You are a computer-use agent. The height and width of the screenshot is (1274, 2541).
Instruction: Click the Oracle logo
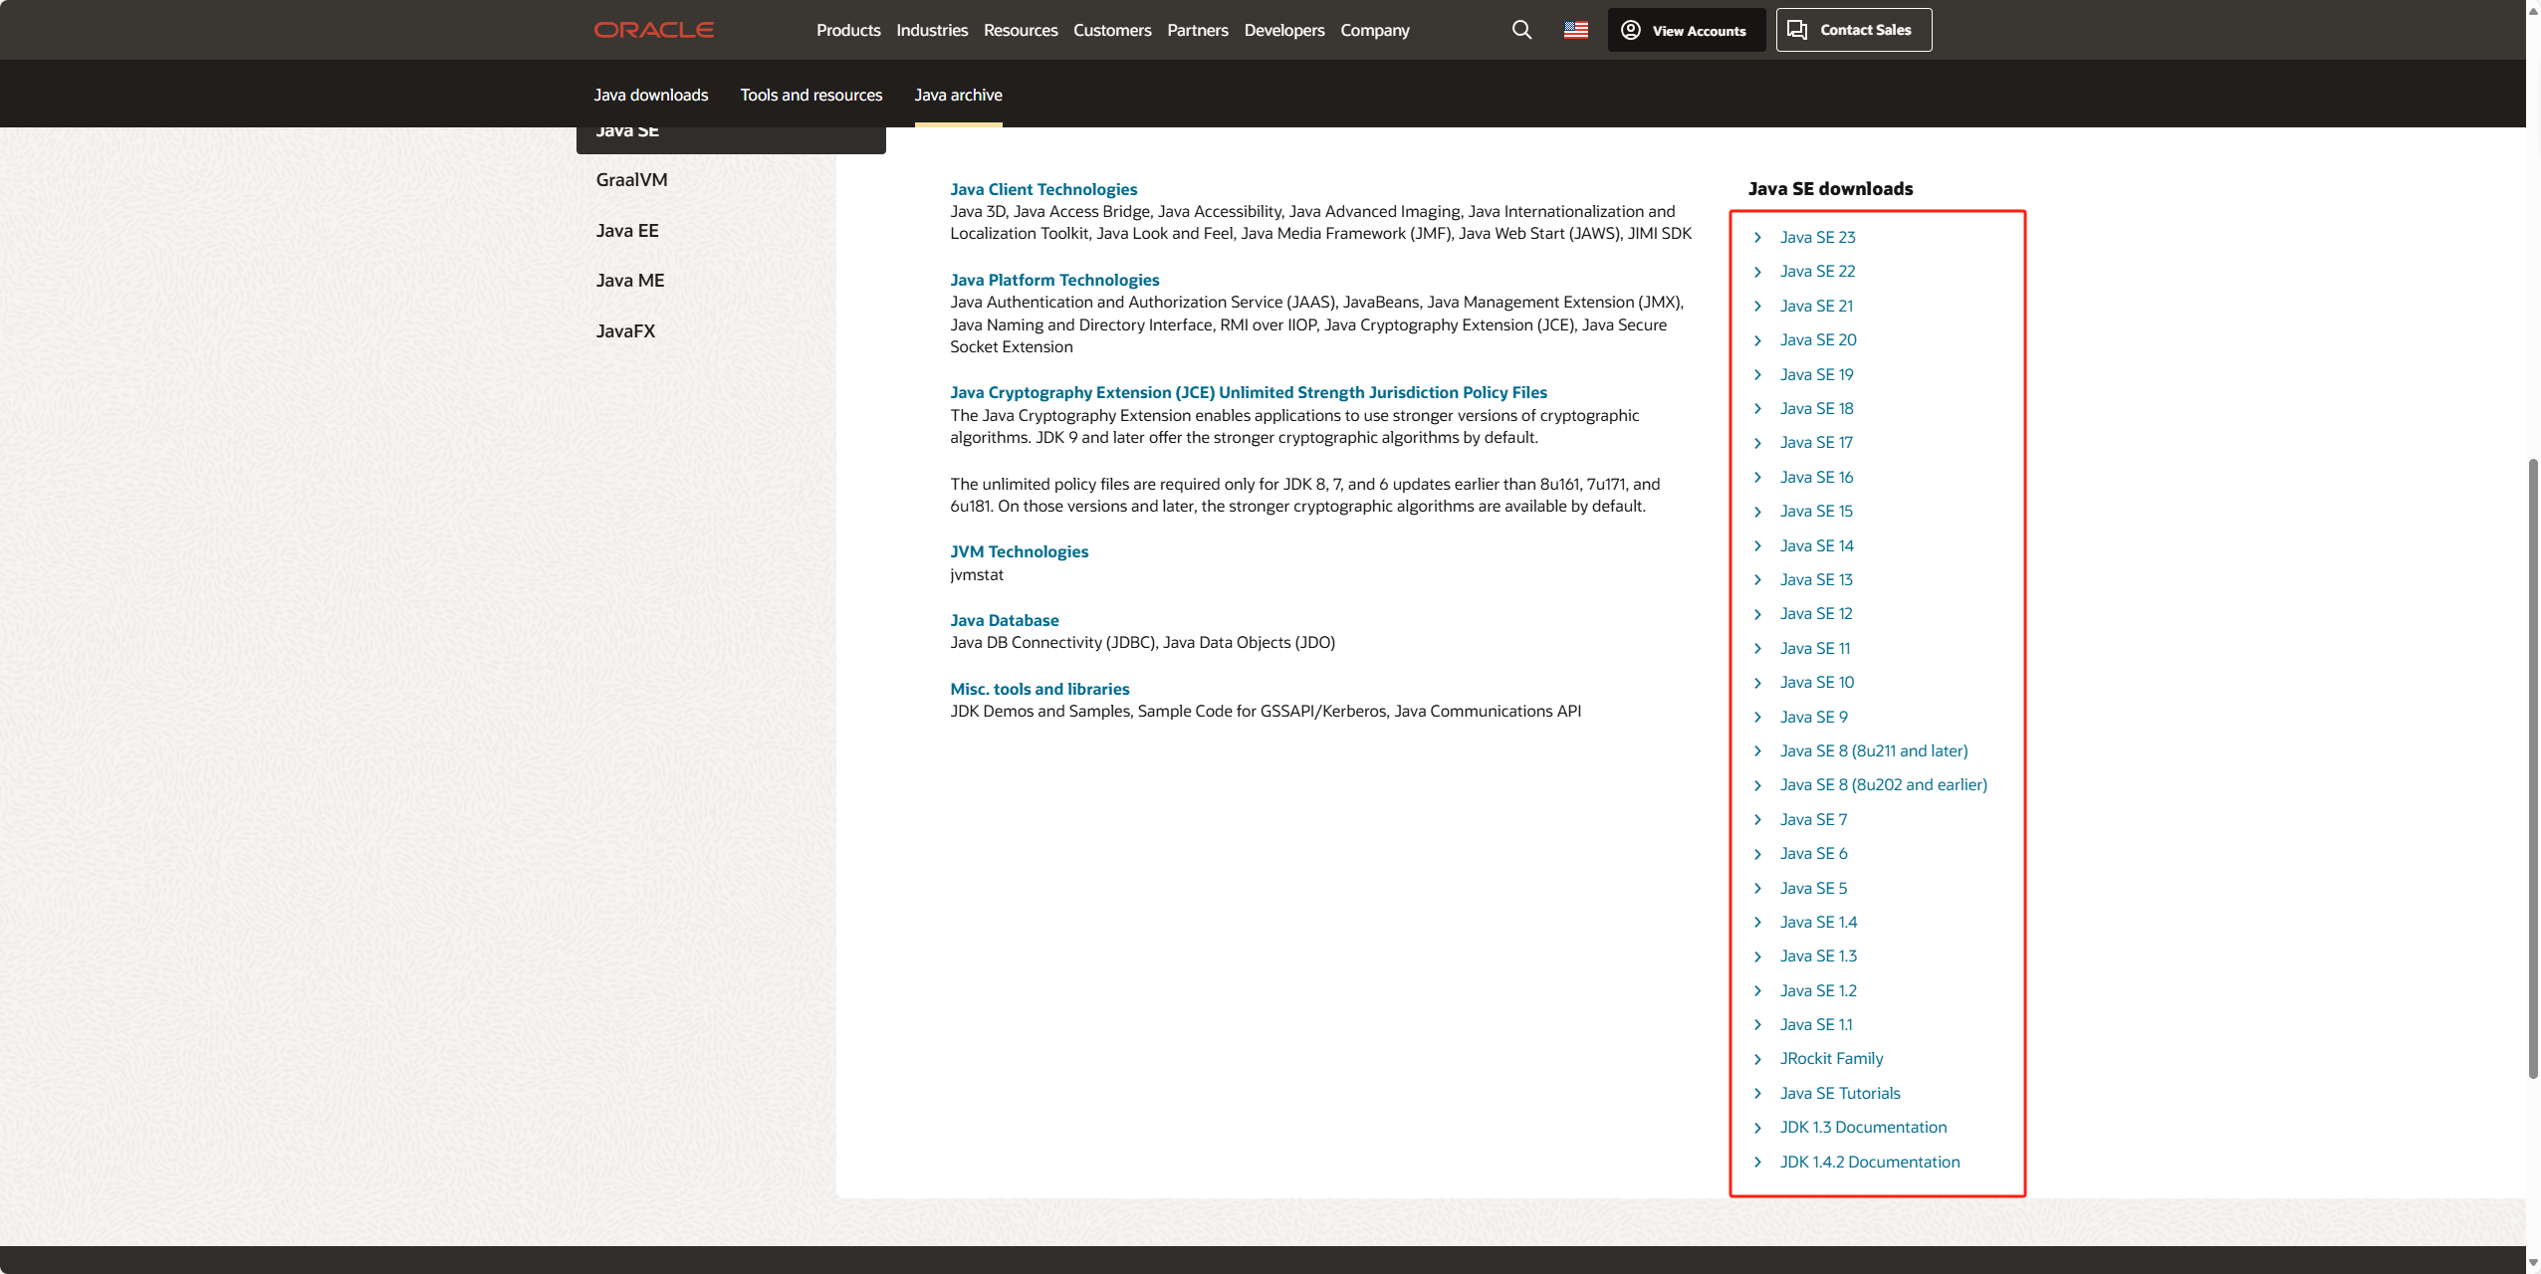tap(654, 30)
